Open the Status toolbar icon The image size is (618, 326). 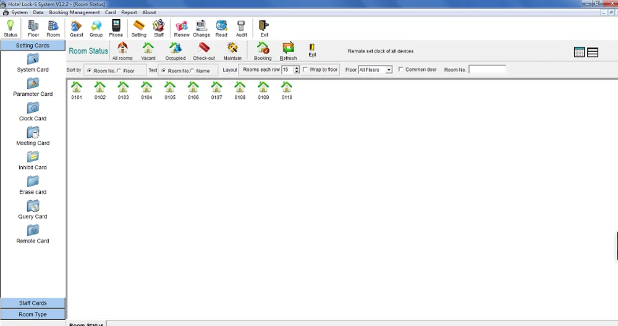[11, 28]
